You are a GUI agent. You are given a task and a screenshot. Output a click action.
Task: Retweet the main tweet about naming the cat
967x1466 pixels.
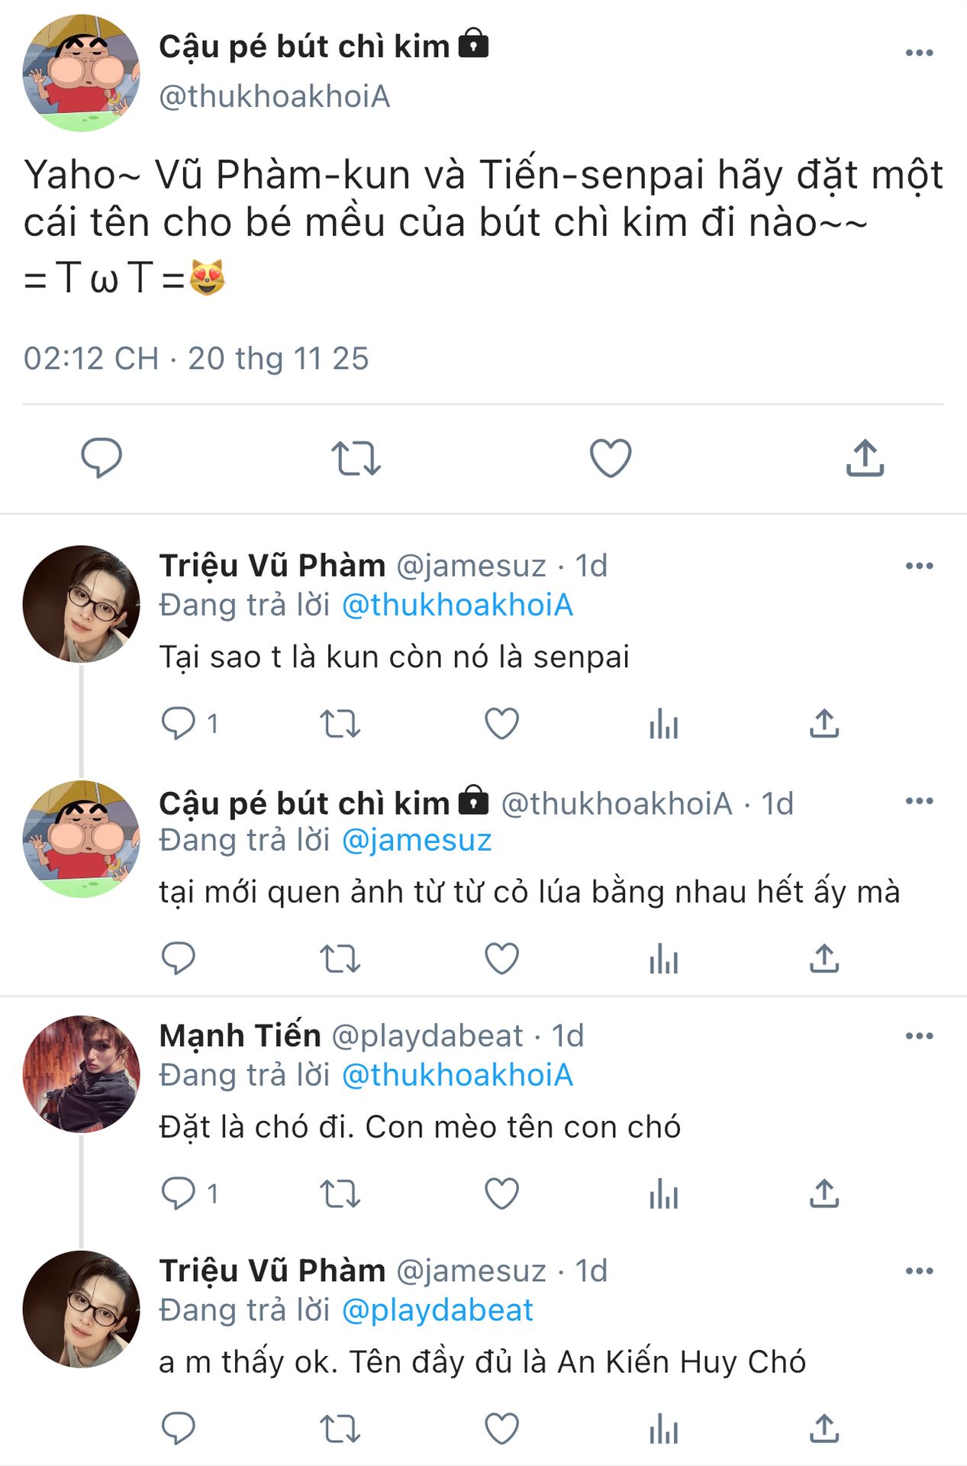pyautogui.click(x=356, y=458)
